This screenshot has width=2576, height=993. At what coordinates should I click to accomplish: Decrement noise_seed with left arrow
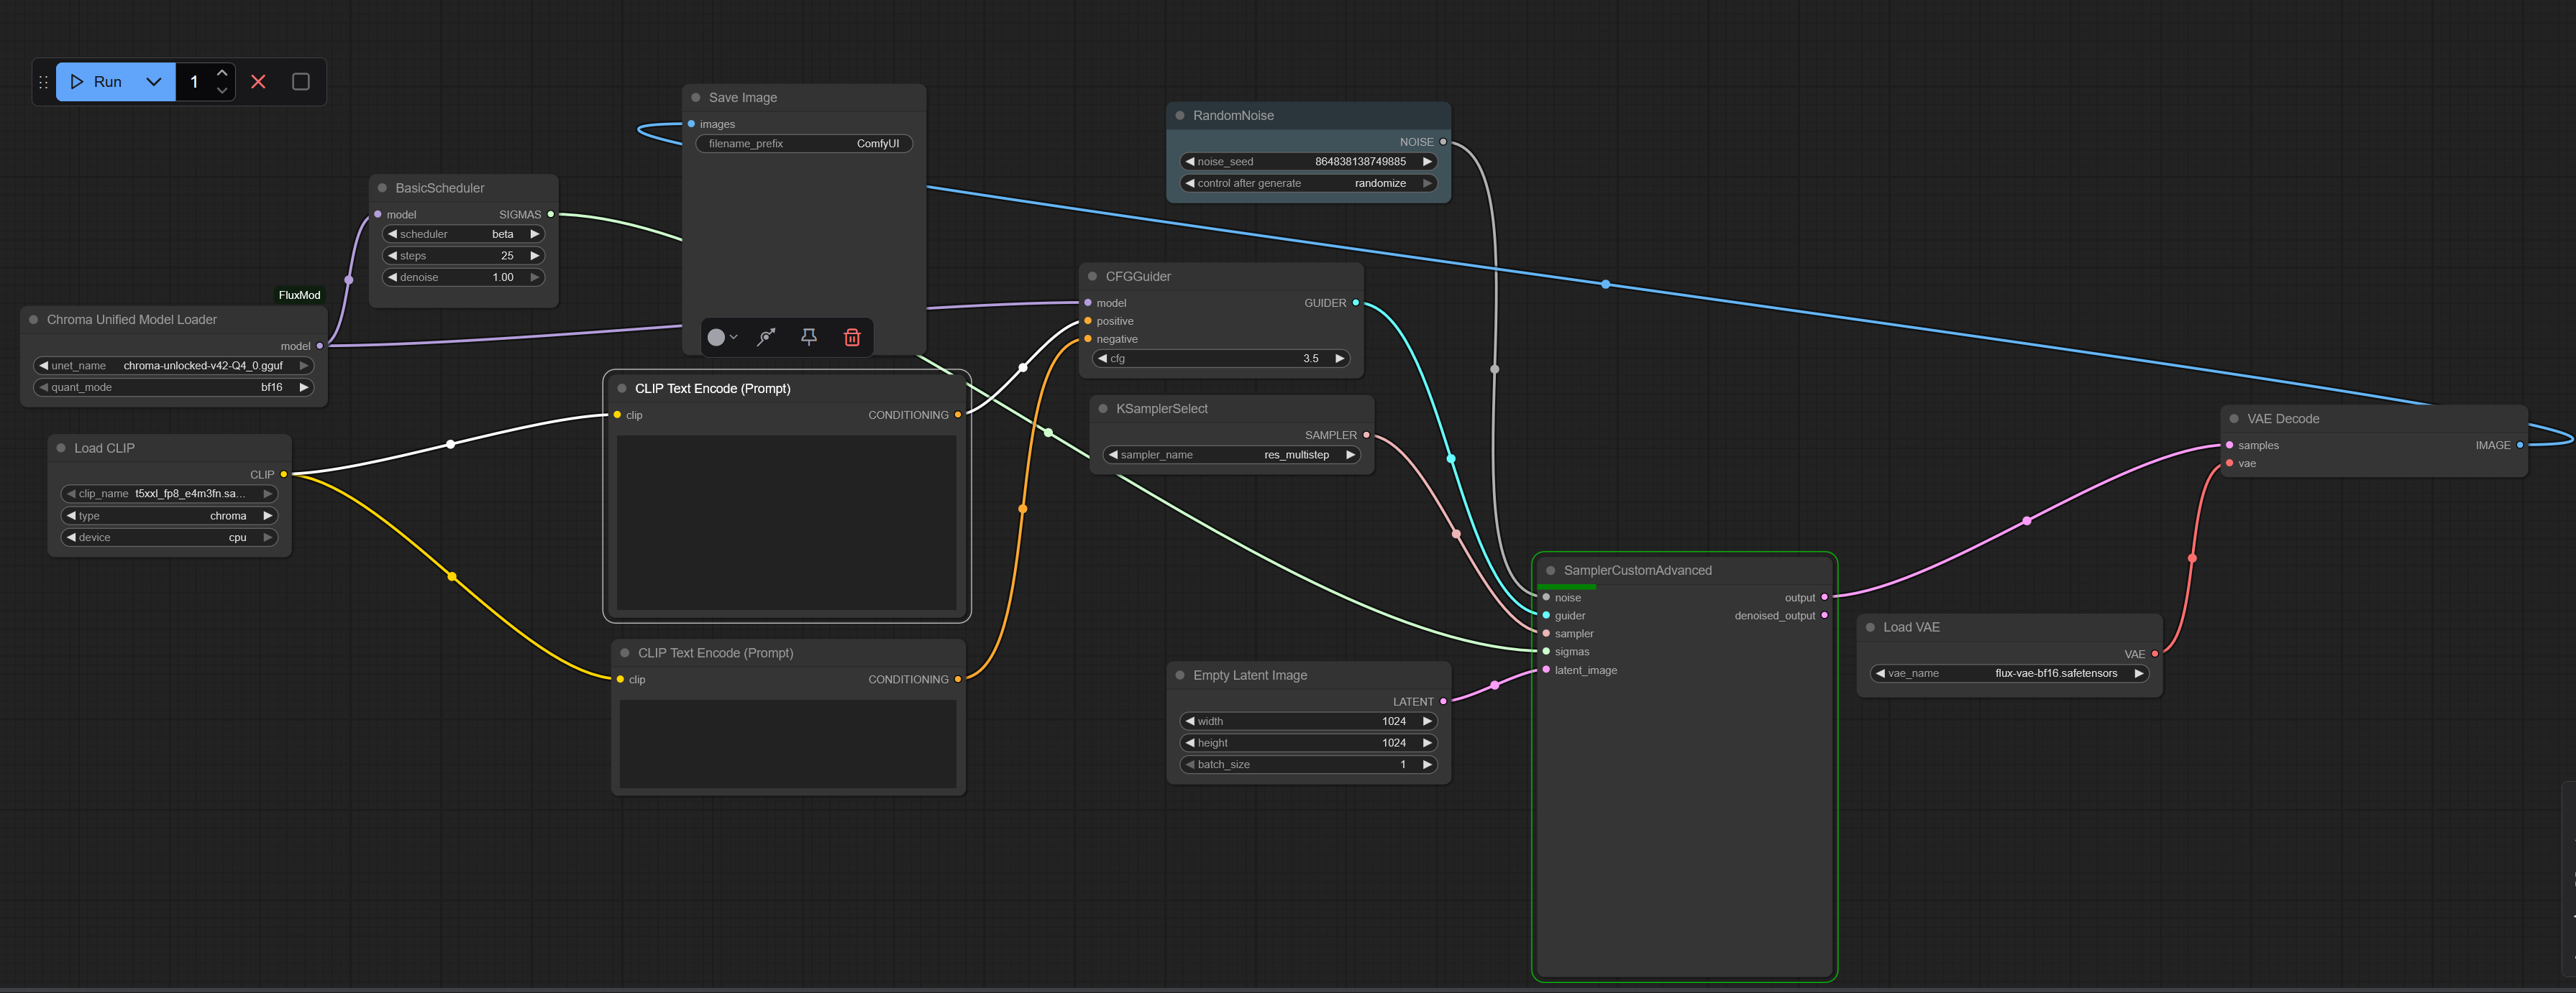(1189, 161)
